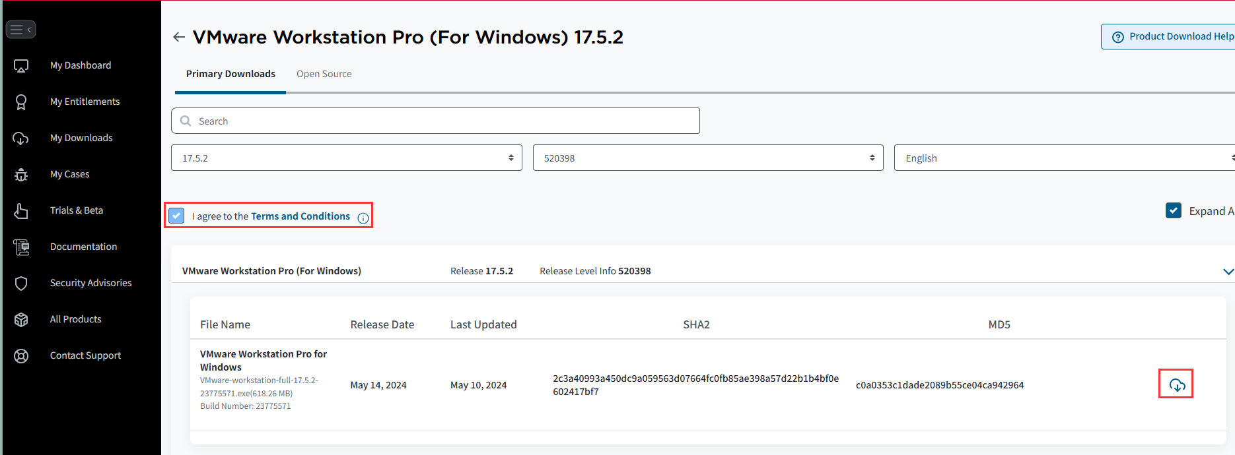Image resolution: width=1235 pixels, height=455 pixels.
Task: Open the version 17.5.2 dropdown
Action: pos(347,158)
